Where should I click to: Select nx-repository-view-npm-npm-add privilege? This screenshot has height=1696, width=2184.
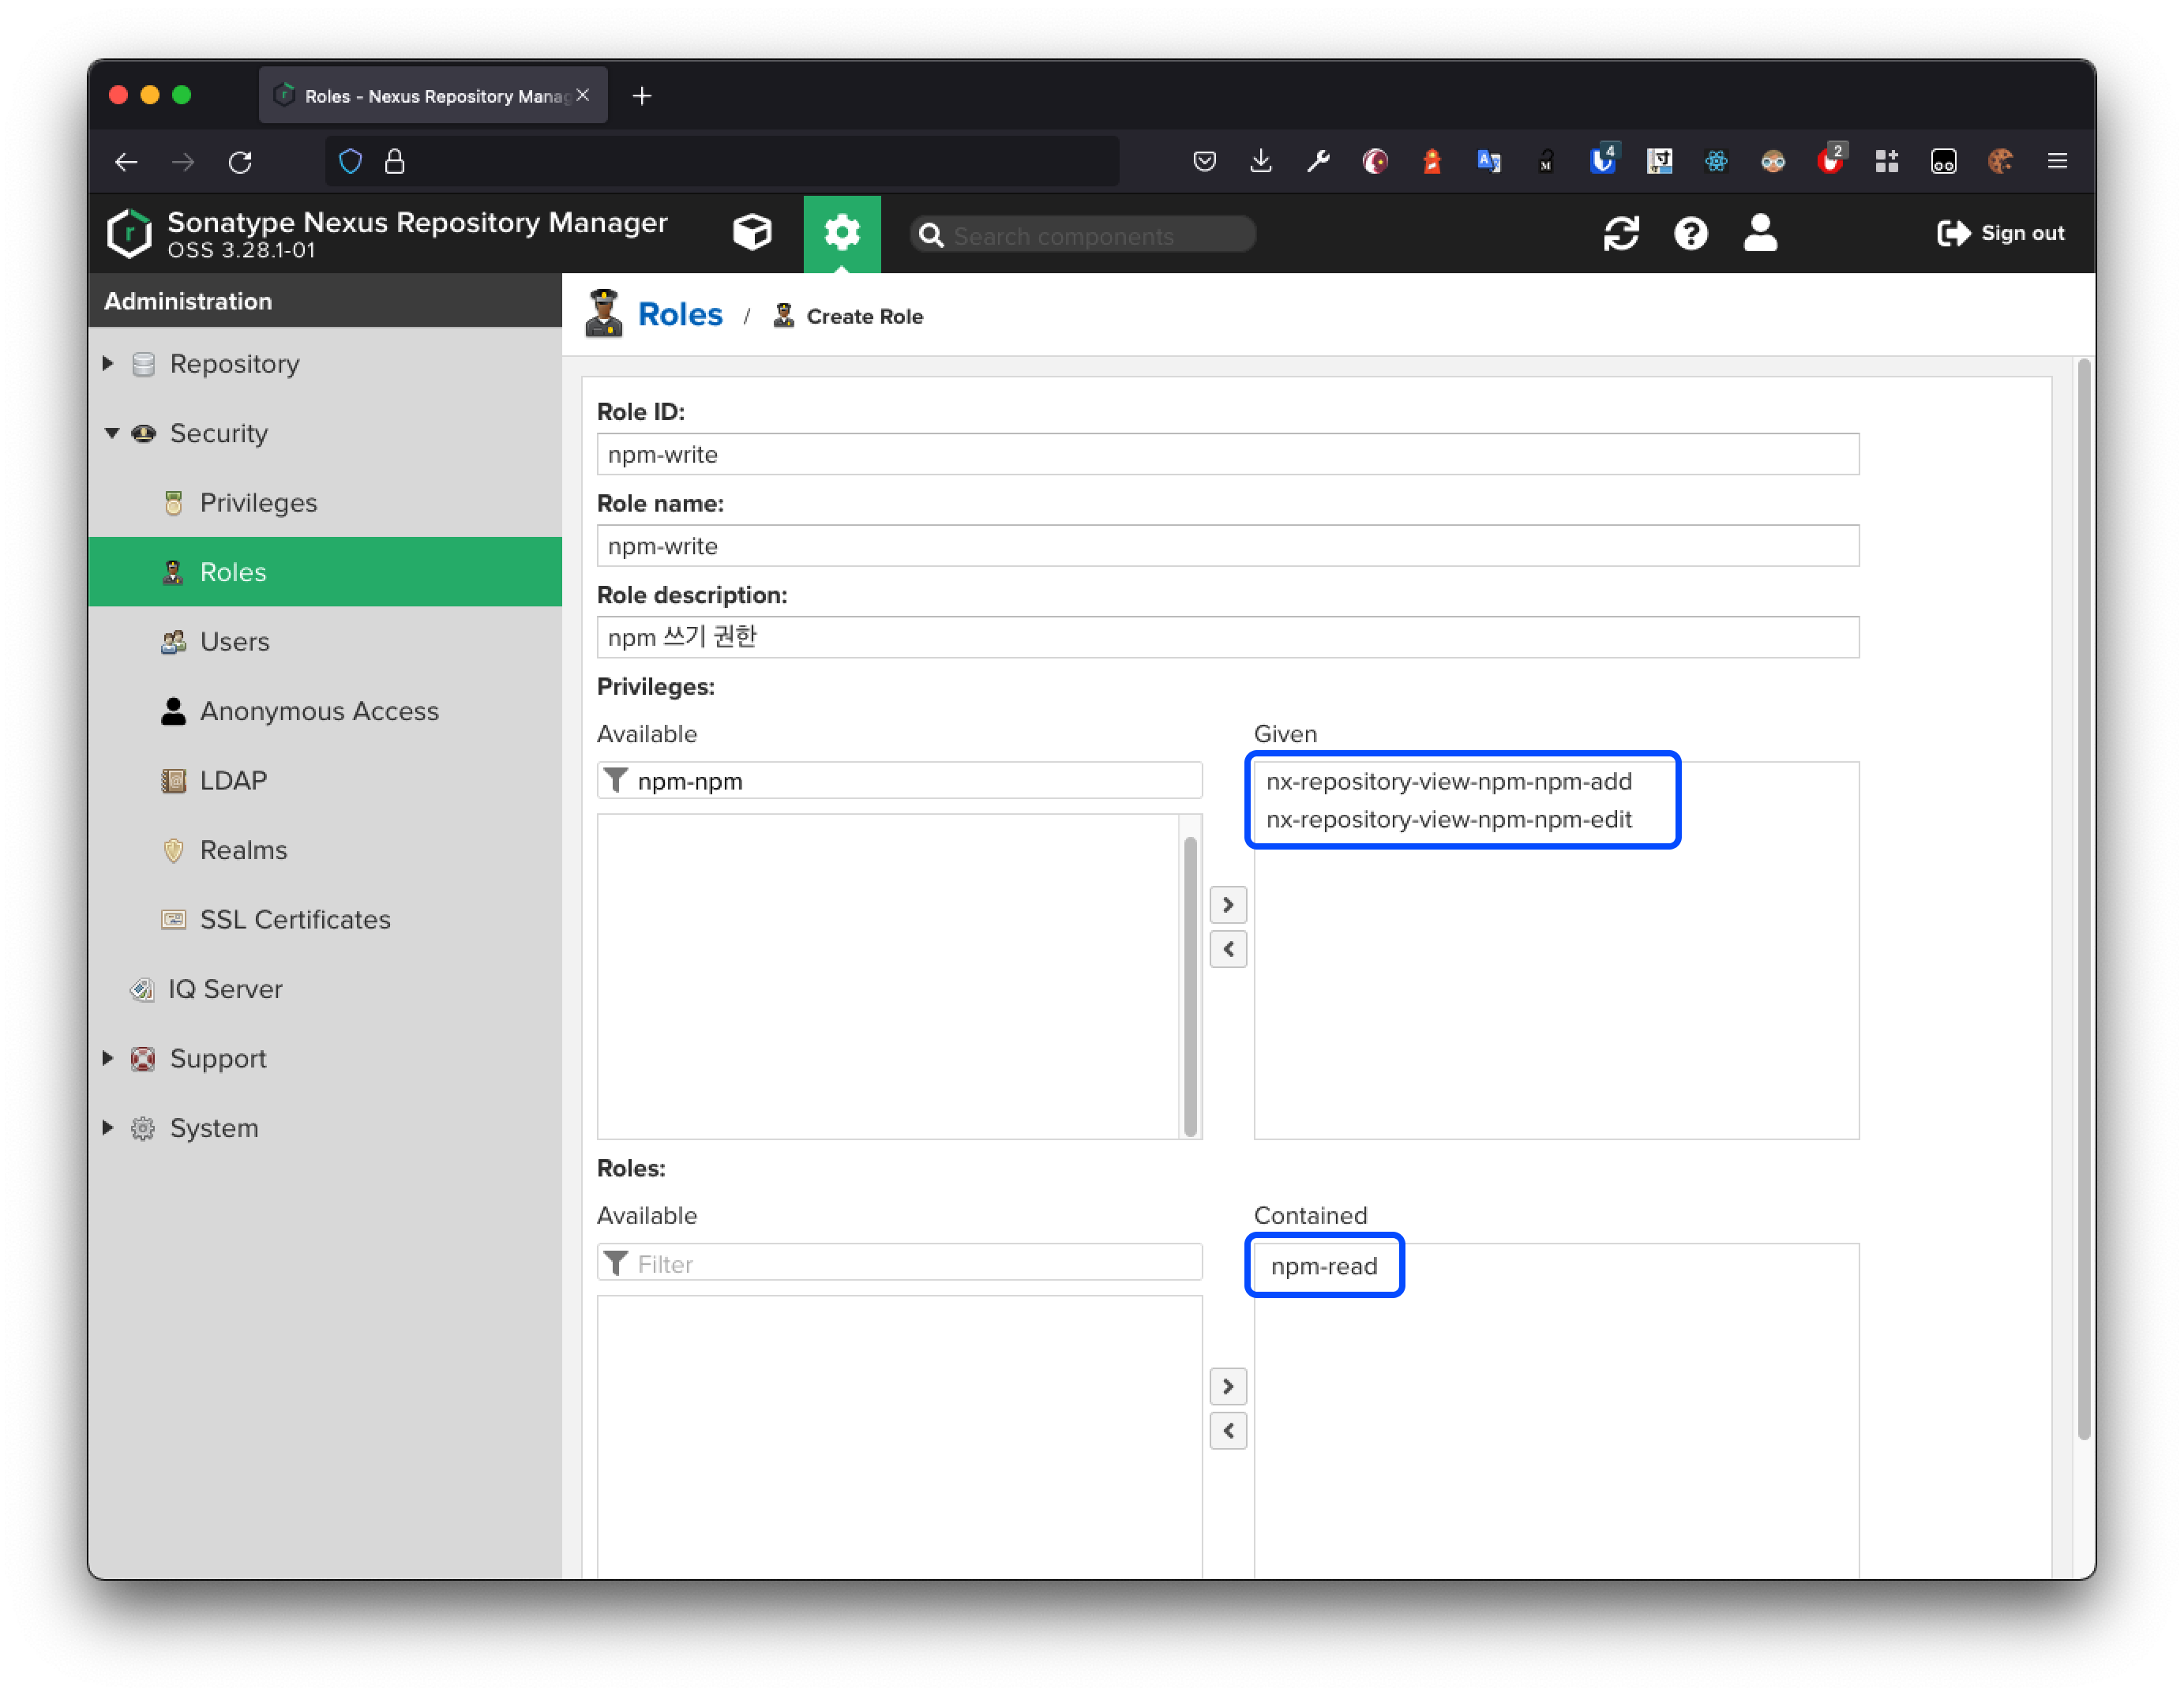[1449, 781]
